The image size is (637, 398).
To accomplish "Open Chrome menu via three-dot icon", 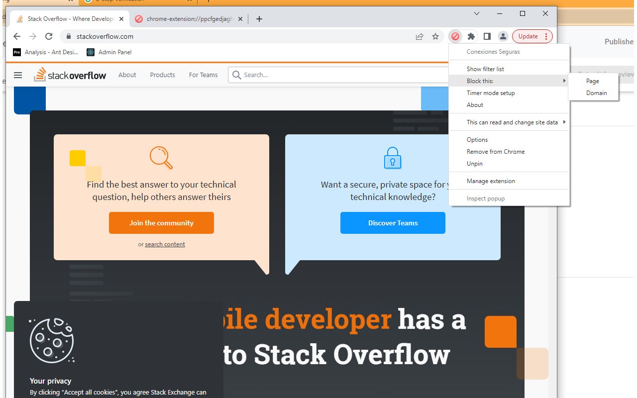I will 546,36.
